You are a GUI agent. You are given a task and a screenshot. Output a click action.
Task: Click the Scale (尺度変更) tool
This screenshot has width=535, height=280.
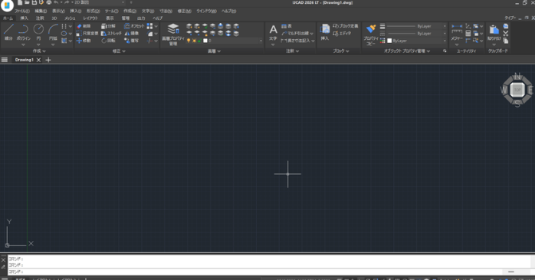pyautogui.click(x=87, y=34)
